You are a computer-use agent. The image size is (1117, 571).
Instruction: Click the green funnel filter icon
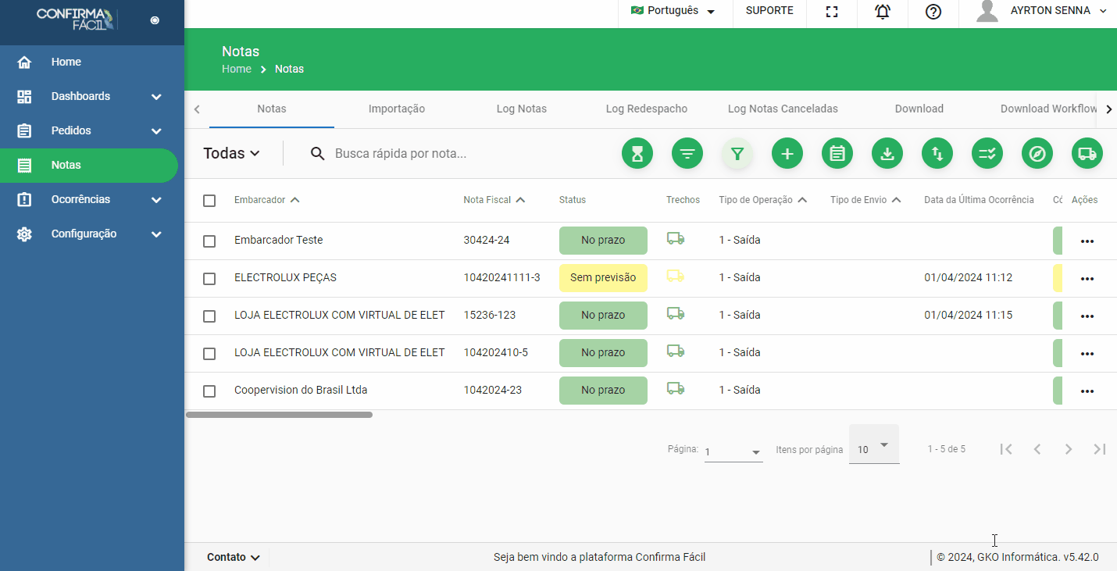pos(737,154)
